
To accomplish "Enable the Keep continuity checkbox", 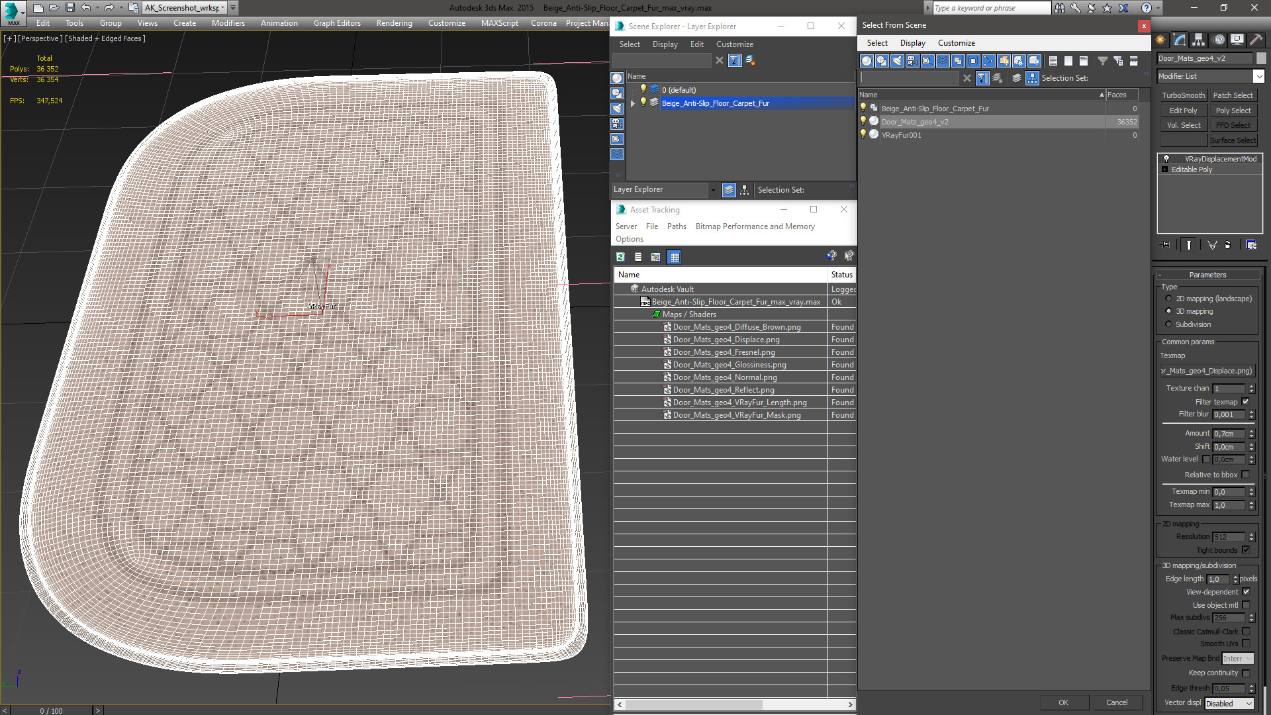I will pos(1246,673).
